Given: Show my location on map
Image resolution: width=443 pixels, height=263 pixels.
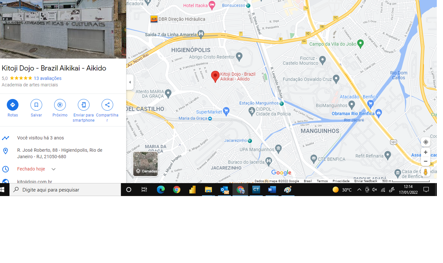Looking at the screenshot, I should tap(425, 142).
